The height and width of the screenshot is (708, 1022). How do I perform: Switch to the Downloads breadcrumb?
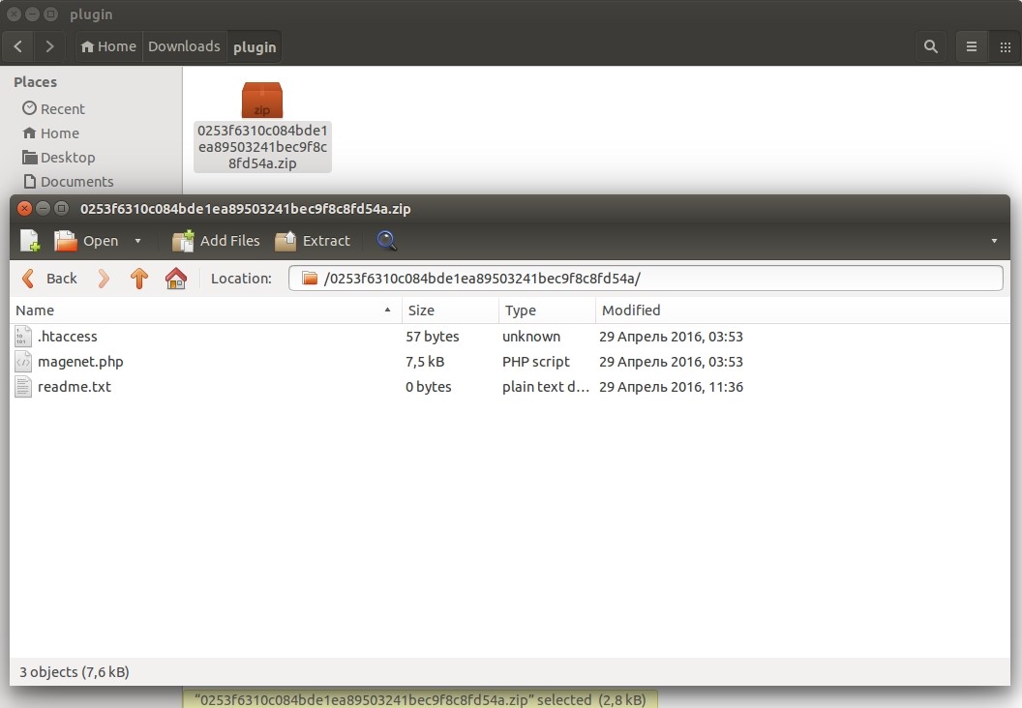point(184,45)
